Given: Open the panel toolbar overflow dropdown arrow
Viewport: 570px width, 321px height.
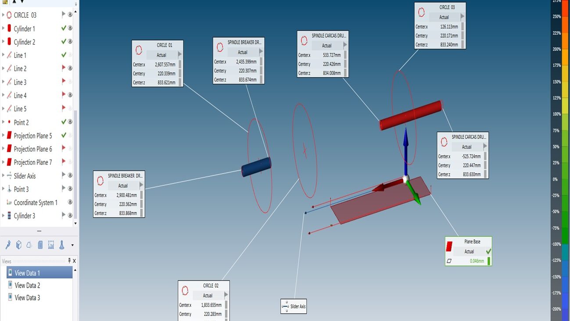Looking at the screenshot, I should (72, 246).
